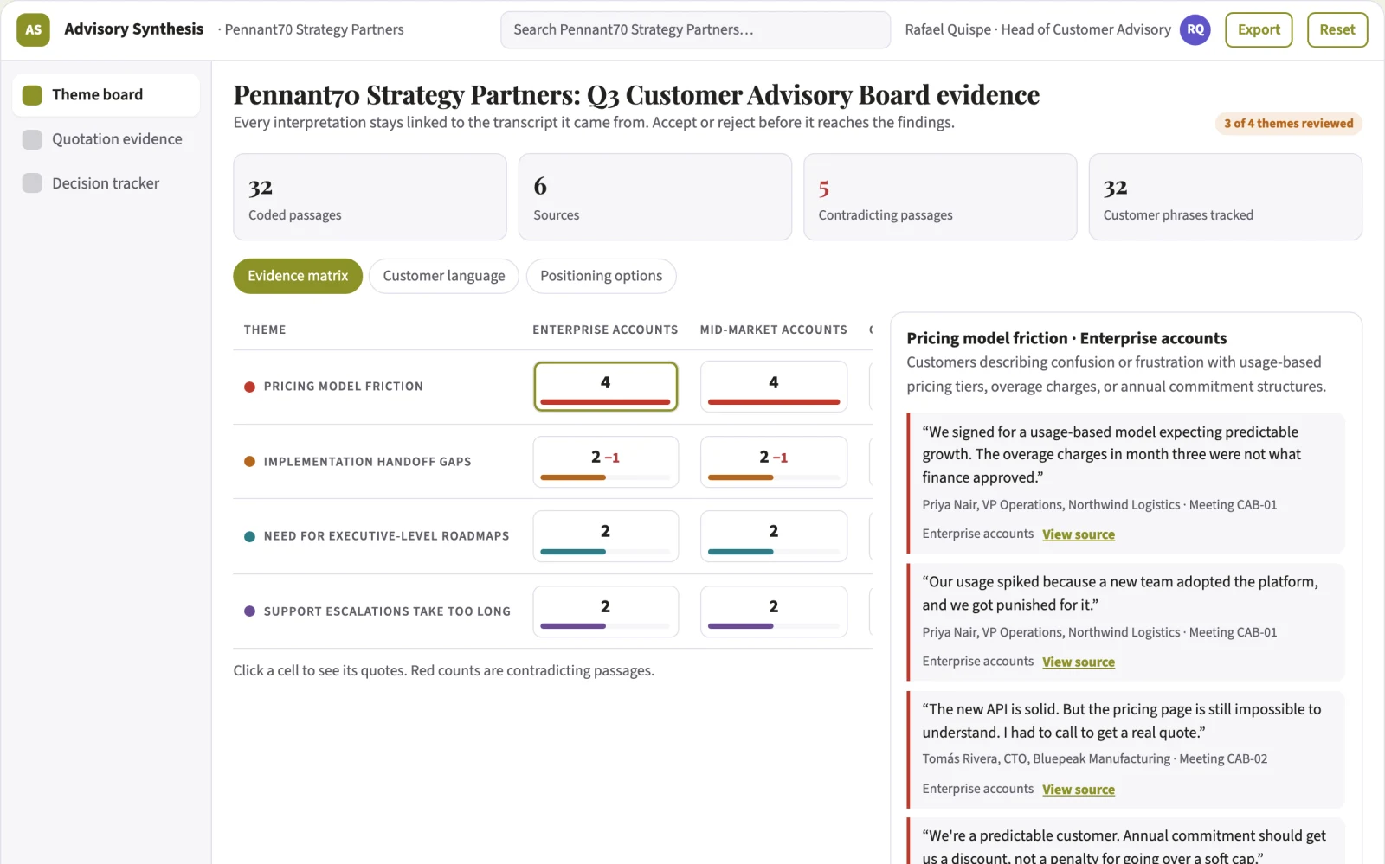Screen dimensions: 1385x864
Task: Click the Pricing Model Friction row label
Action: (344, 387)
